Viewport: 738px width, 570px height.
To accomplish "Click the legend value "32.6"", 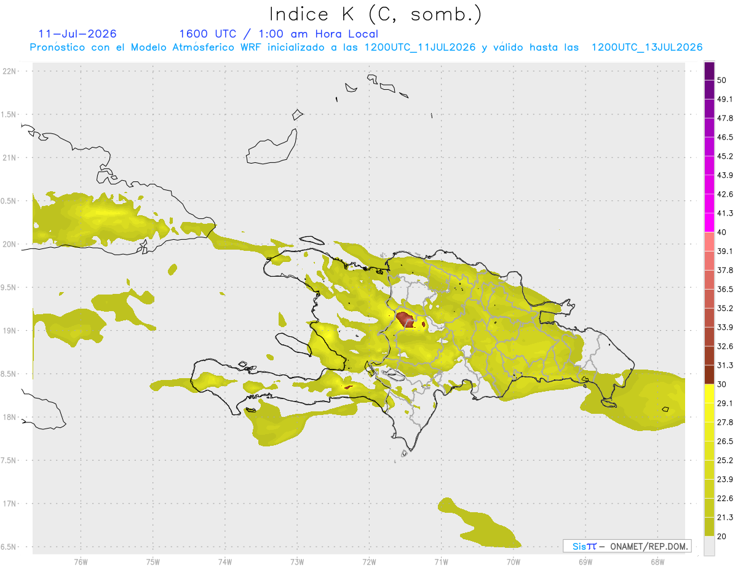I will pos(725,346).
